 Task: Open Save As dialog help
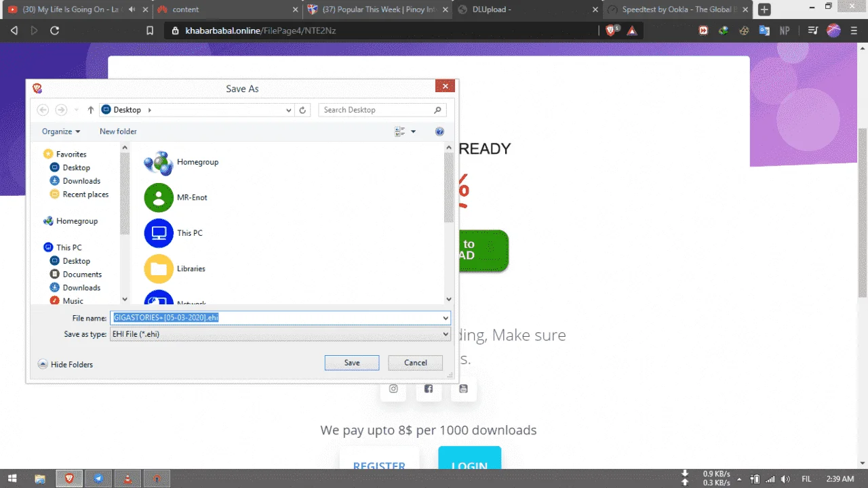[x=439, y=131]
